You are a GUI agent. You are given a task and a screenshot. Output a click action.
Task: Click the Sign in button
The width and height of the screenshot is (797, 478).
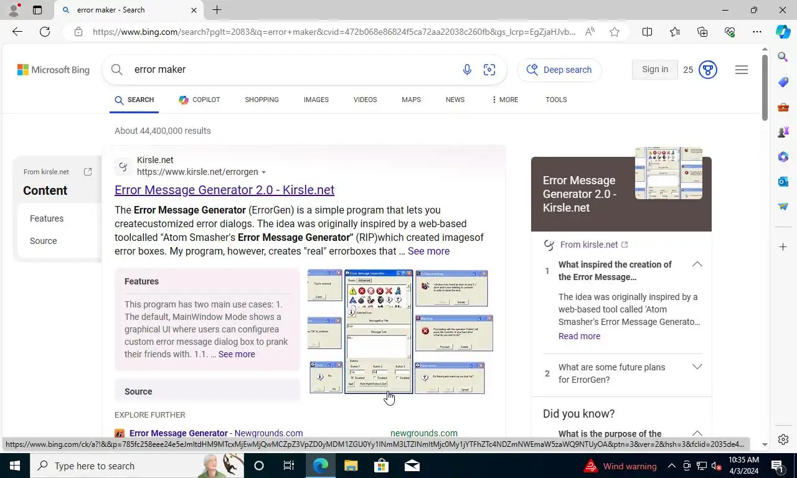pyautogui.click(x=655, y=70)
